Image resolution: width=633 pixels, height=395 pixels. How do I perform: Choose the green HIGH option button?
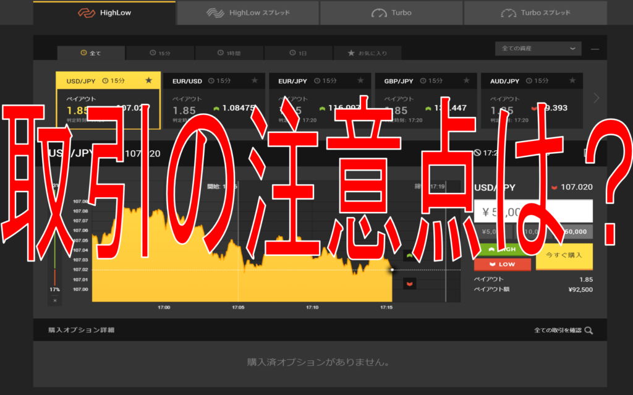click(x=503, y=250)
